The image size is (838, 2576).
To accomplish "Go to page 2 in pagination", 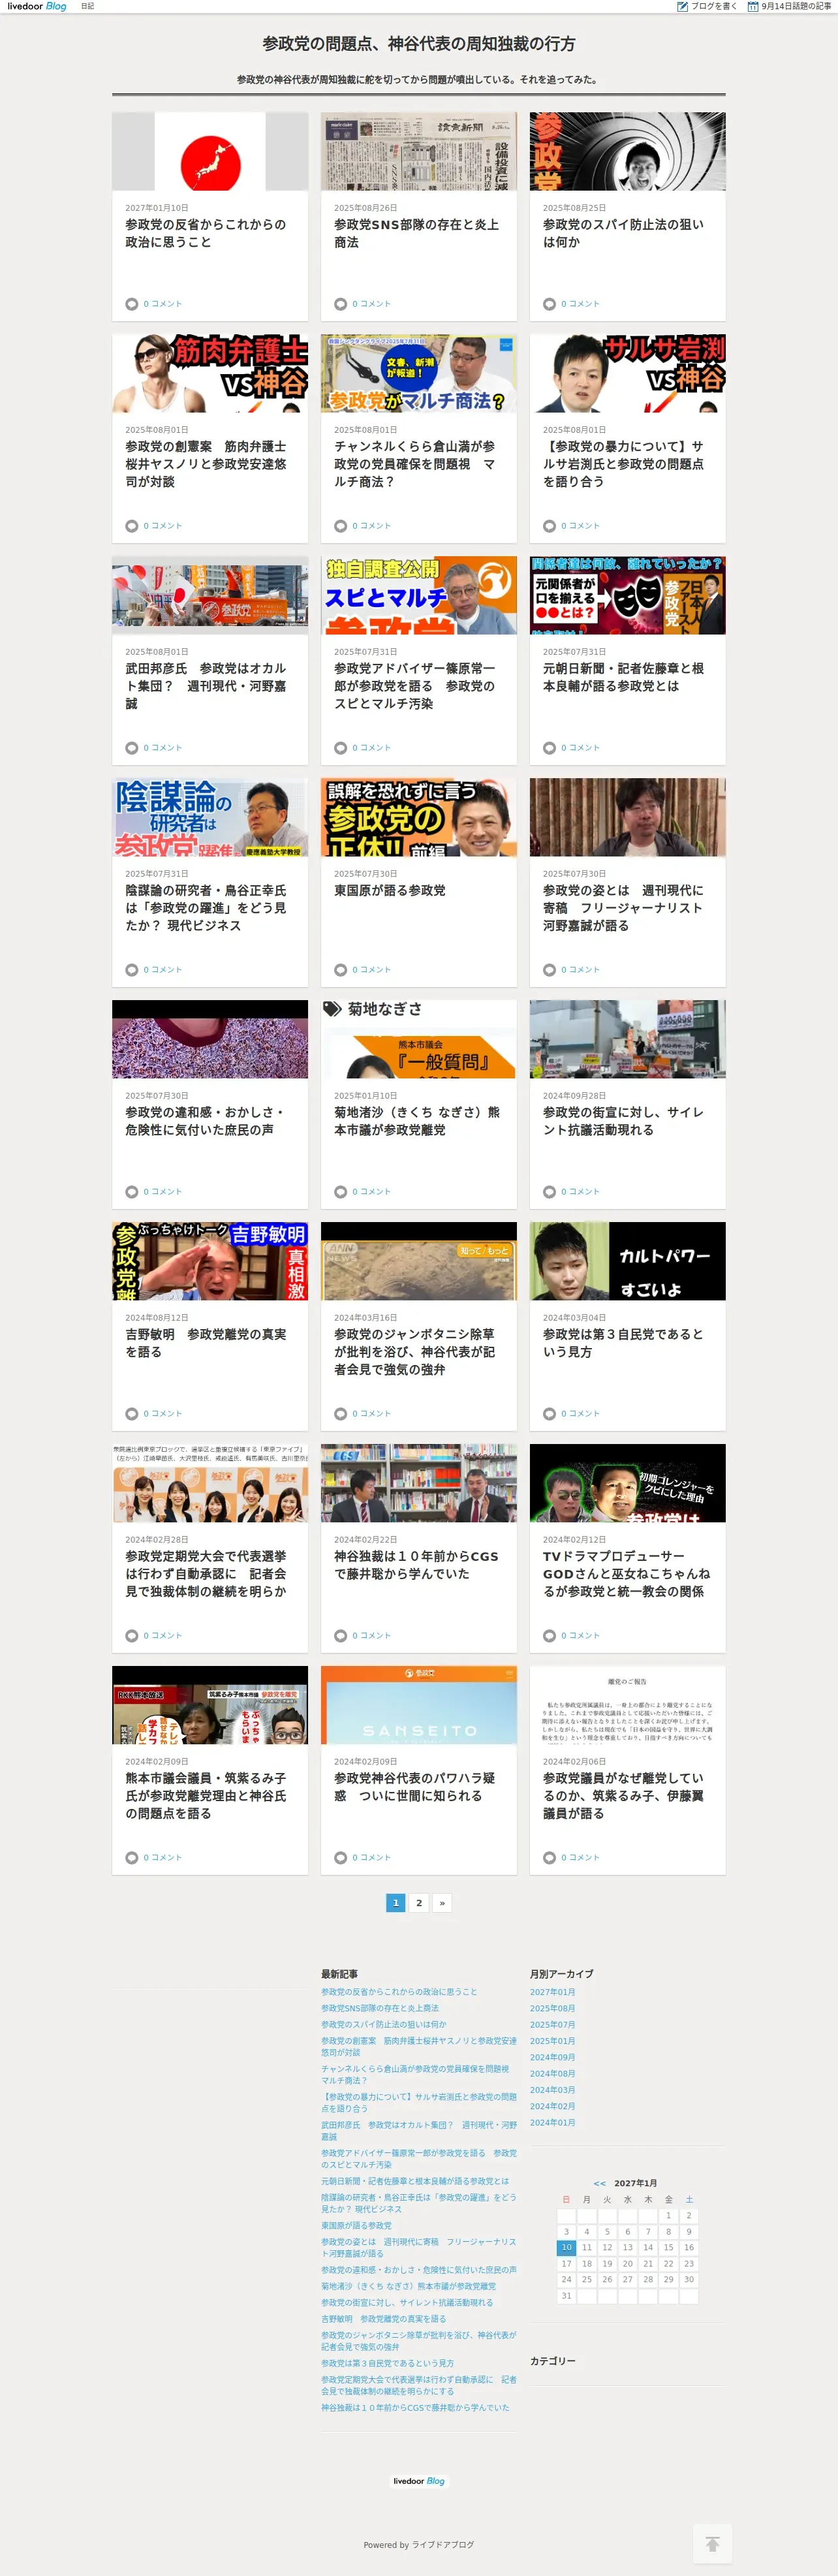I will click(x=419, y=1903).
